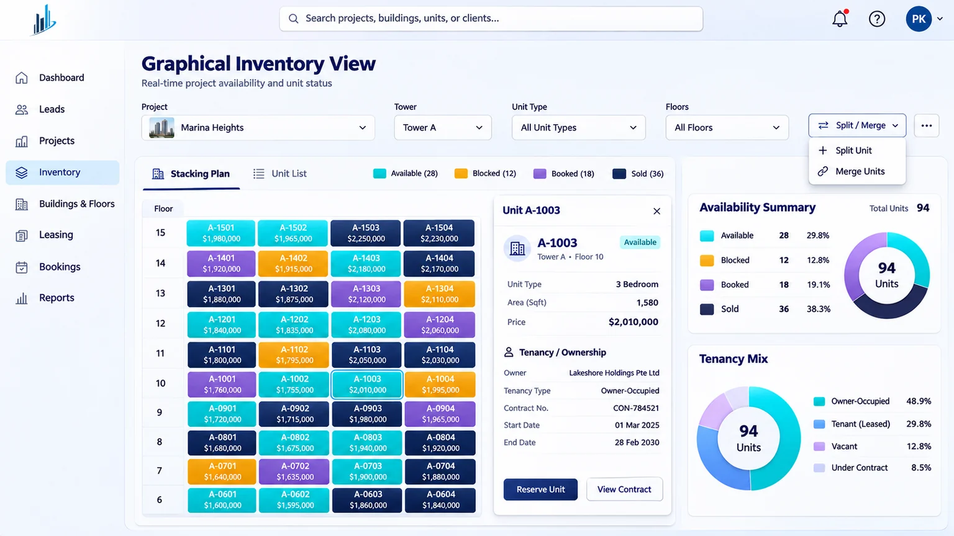Image resolution: width=954 pixels, height=536 pixels.
Task: Click the Buildings & Floors icon
Action: pos(22,204)
